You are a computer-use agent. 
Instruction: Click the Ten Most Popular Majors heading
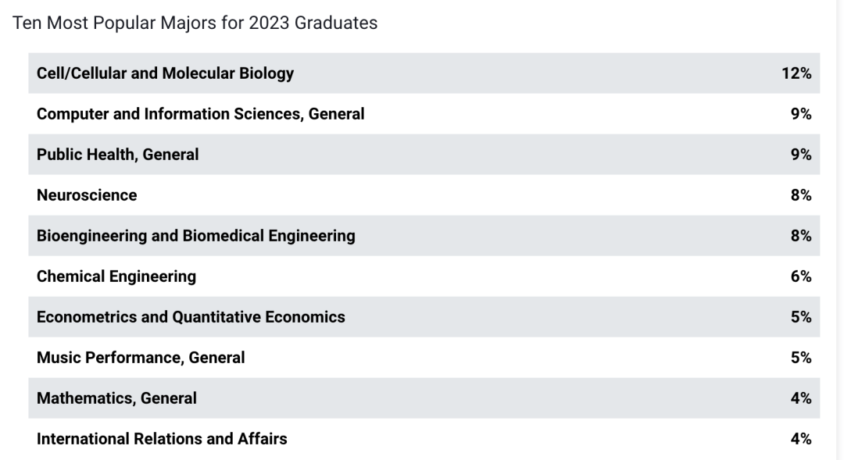tap(195, 23)
